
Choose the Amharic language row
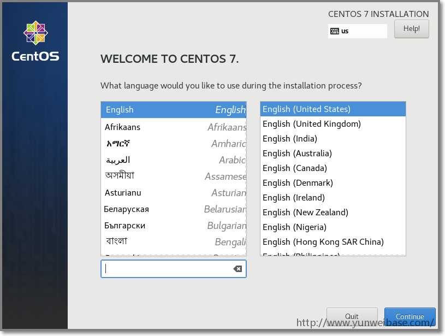point(174,144)
